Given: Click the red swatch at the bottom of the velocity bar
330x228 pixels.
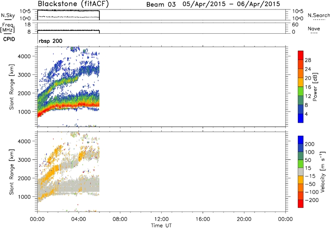Looking at the screenshot, I should [x=301, y=204].
